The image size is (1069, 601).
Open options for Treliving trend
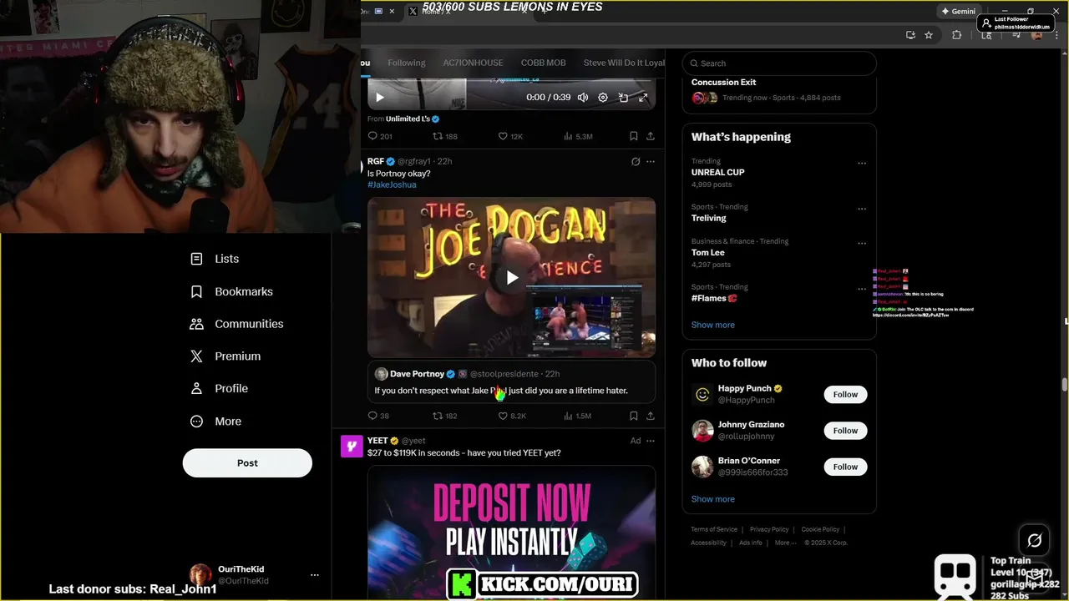(x=862, y=209)
